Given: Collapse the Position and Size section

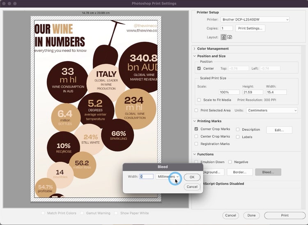Looking at the screenshot, I should click(x=194, y=56).
